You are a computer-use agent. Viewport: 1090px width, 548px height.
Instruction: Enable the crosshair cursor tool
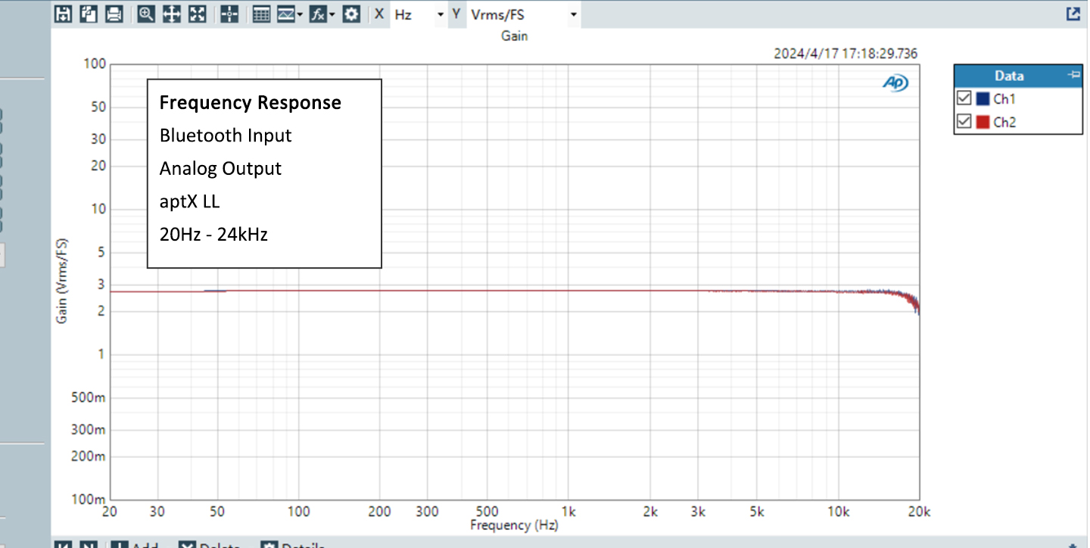pos(230,14)
